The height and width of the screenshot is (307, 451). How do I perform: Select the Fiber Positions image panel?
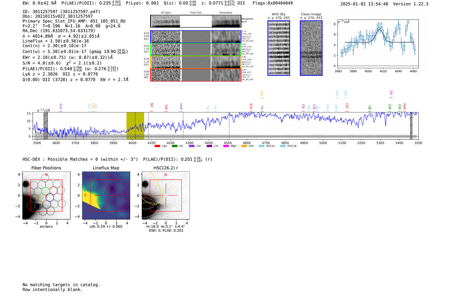click(46, 195)
